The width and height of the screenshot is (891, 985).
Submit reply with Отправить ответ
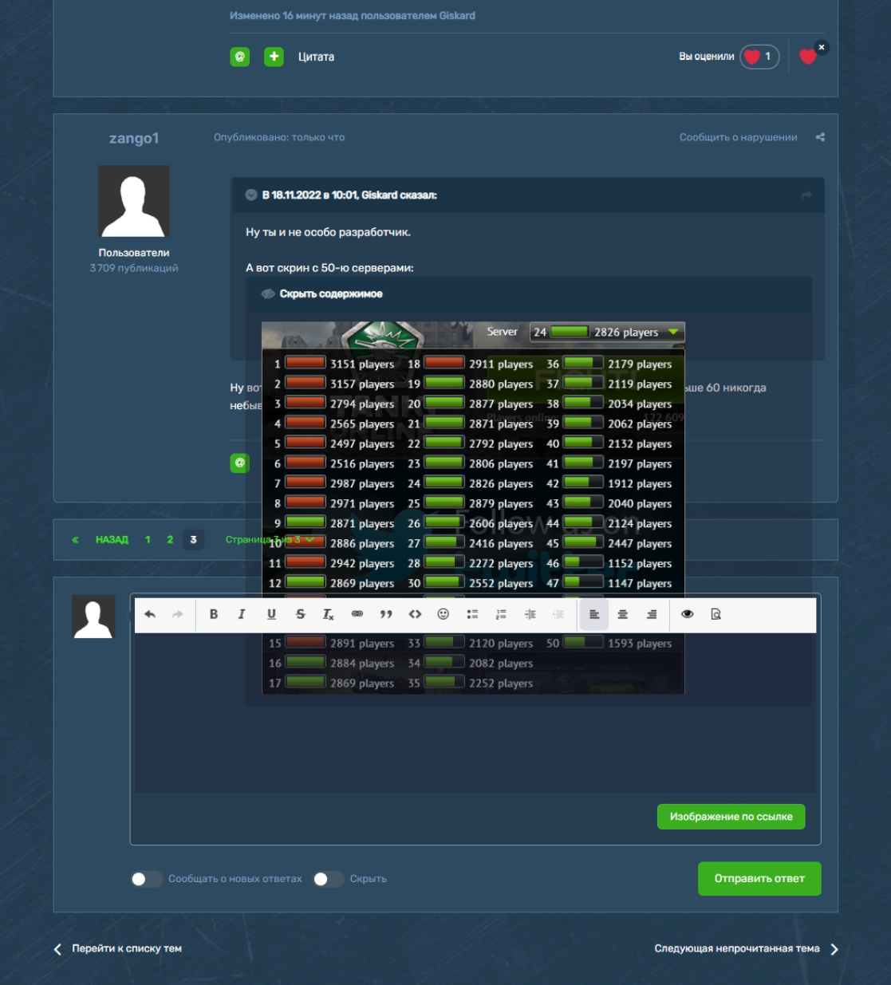click(759, 878)
